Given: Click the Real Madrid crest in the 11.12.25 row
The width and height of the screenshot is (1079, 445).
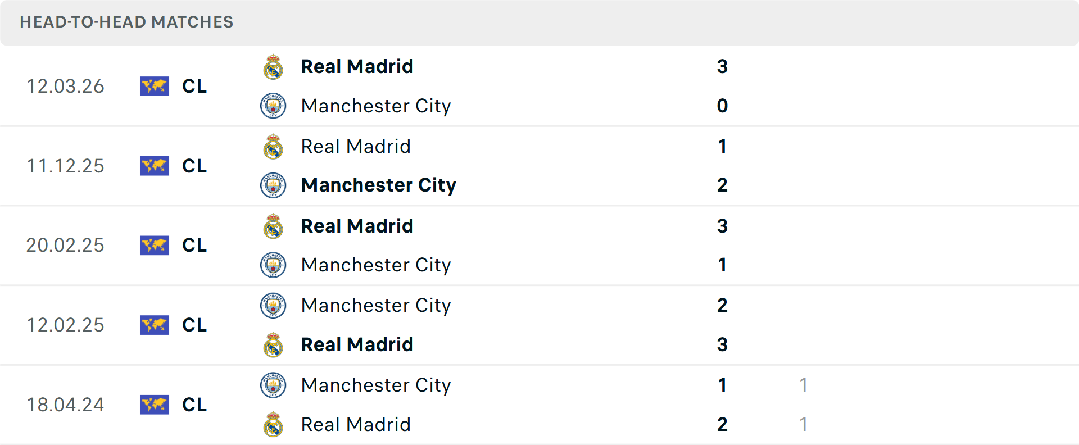Looking at the screenshot, I should tap(273, 146).
